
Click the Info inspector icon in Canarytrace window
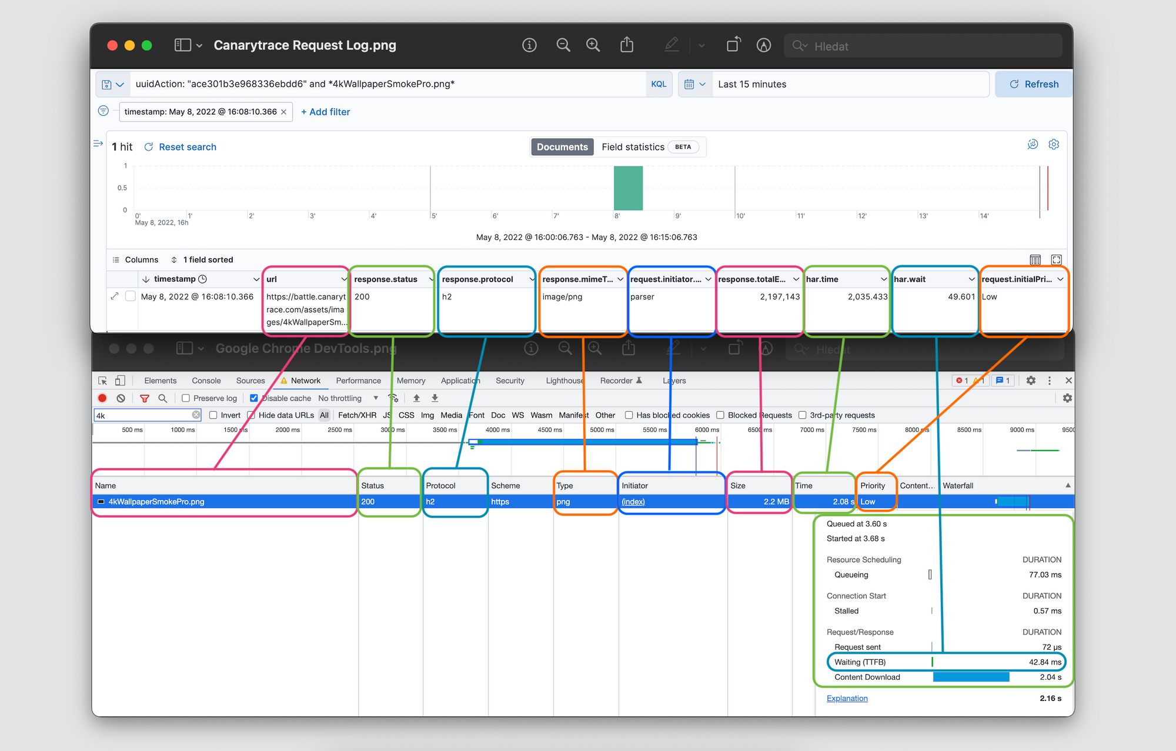point(529,45)
